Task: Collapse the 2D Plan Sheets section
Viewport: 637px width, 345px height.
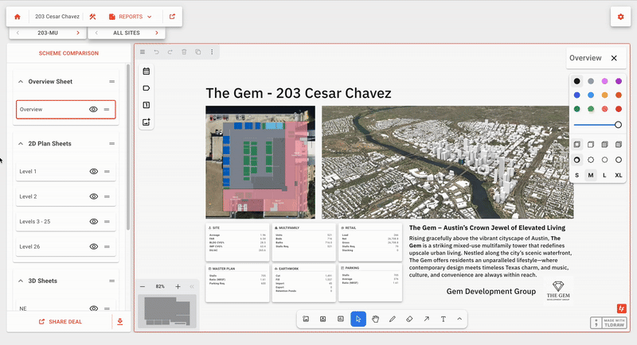Action: [21, 144]
